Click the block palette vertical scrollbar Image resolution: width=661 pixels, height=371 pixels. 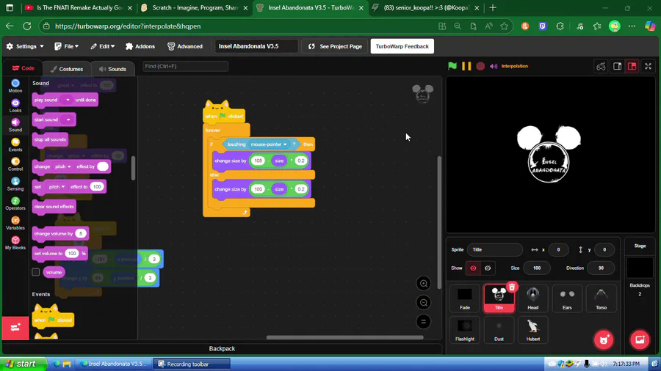(x=133, y=168)
